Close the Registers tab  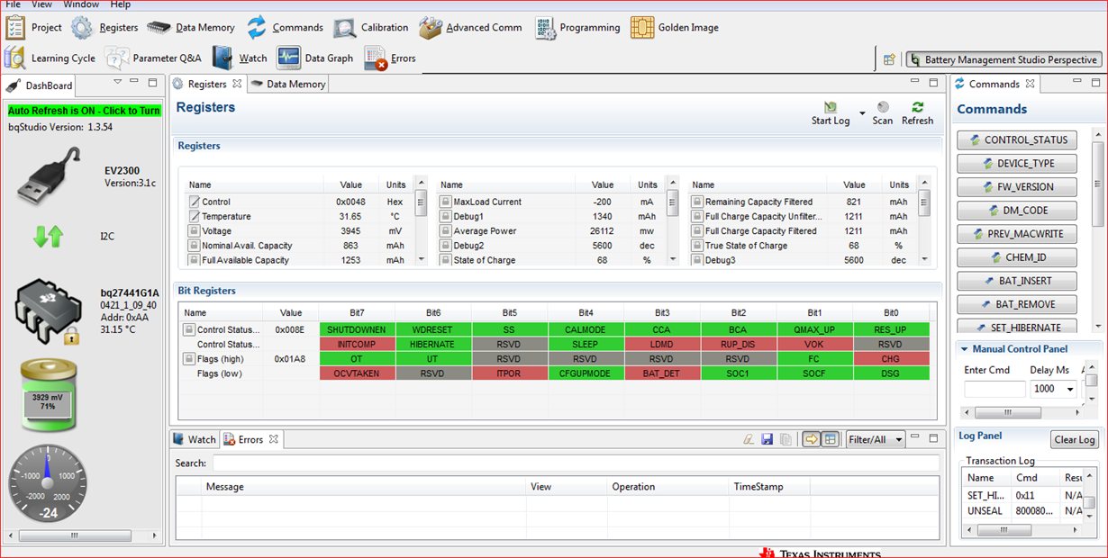(x=237, y=83)
